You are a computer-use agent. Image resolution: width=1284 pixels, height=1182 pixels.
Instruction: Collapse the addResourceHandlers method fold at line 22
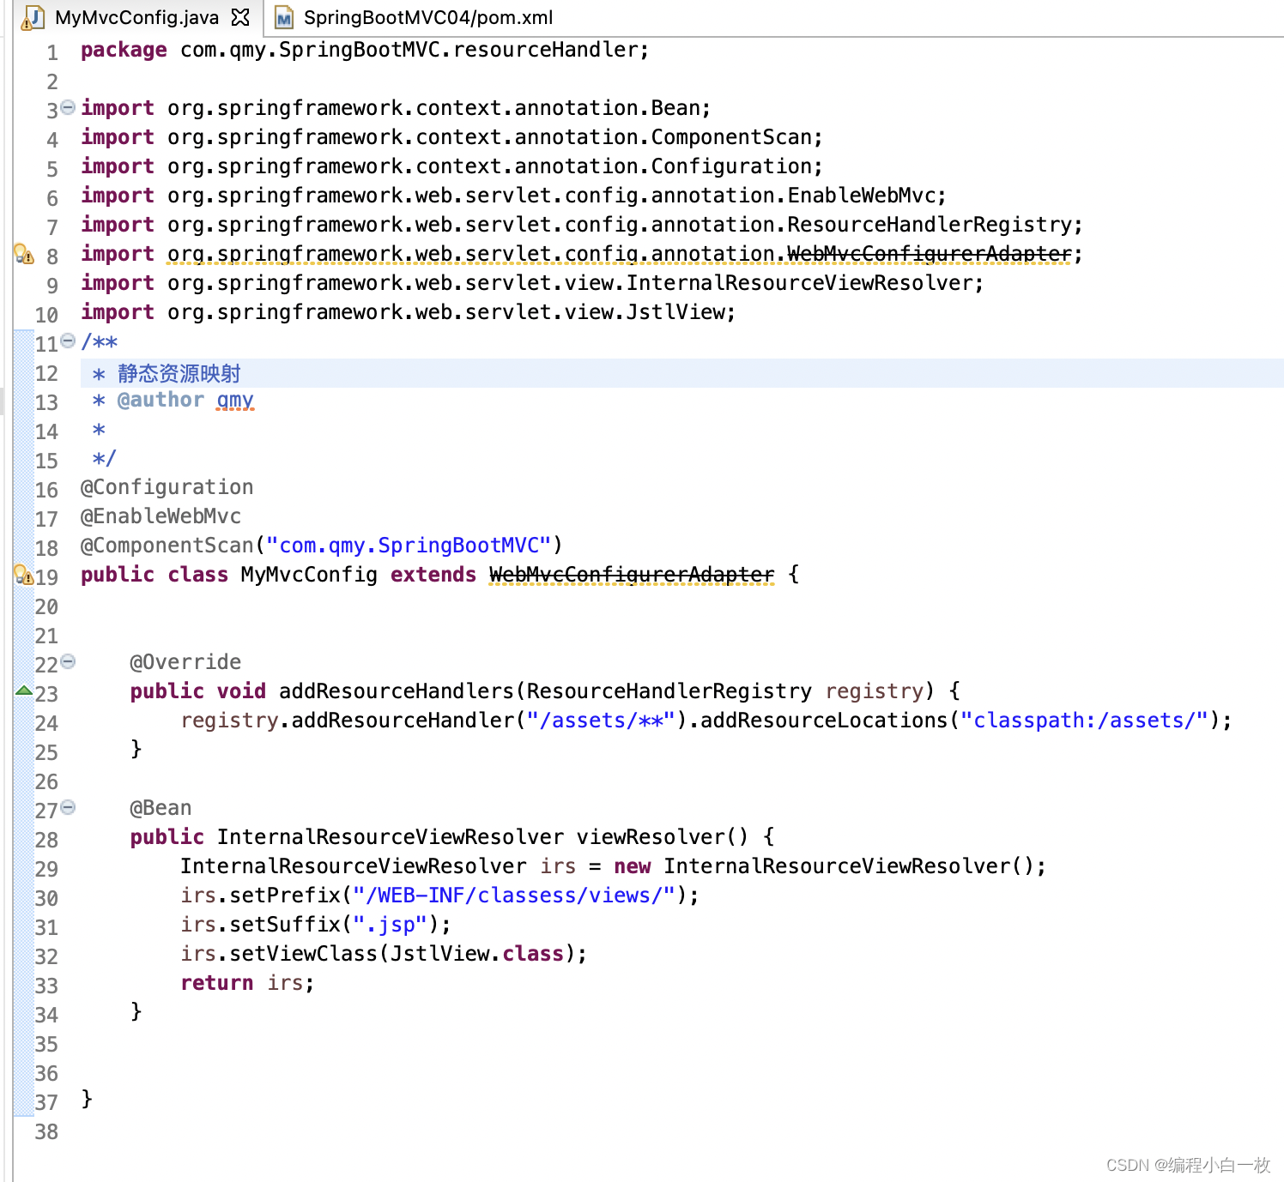coord(68,661)
